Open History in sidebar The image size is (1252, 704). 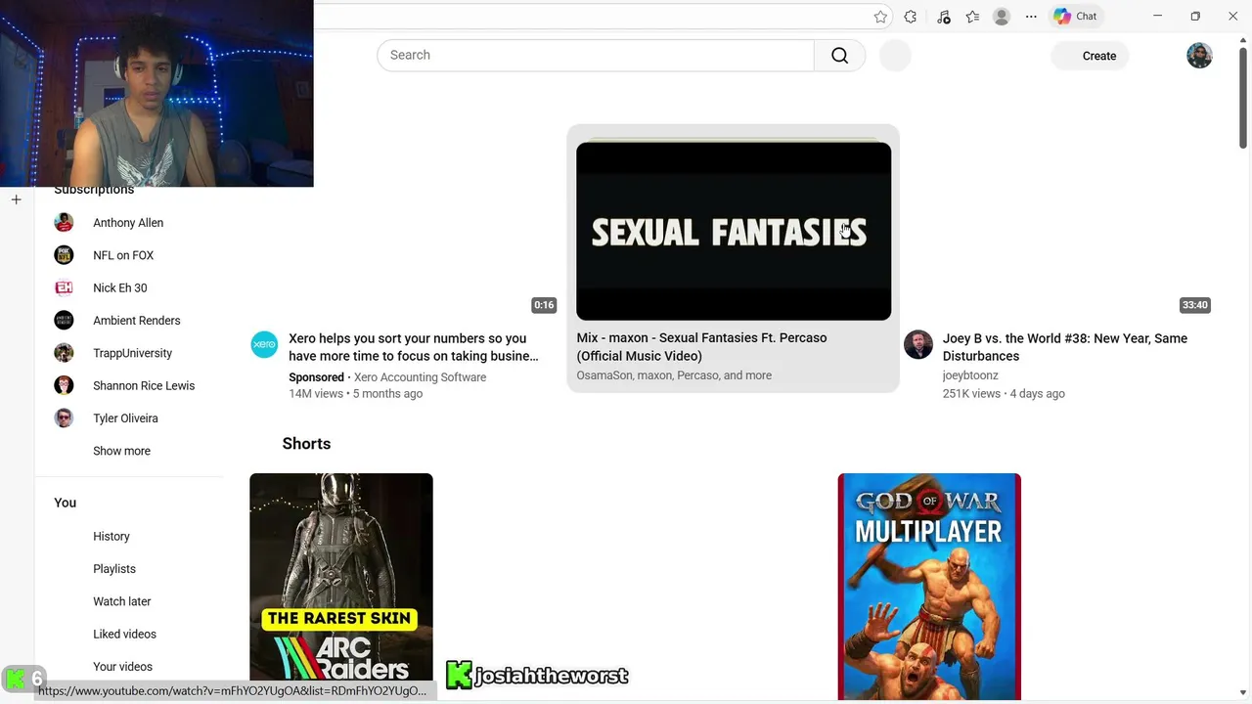(112, 536)
